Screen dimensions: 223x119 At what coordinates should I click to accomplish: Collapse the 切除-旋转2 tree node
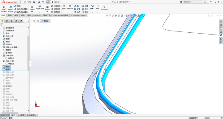1,55
